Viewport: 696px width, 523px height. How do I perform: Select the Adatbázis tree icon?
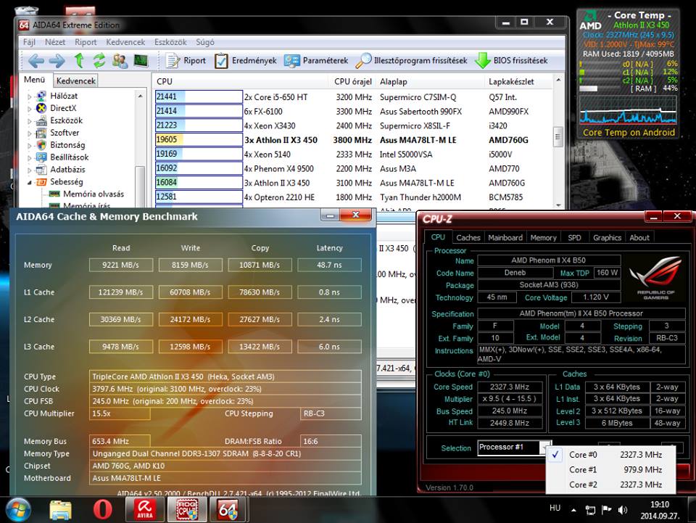tap(41, 169)
